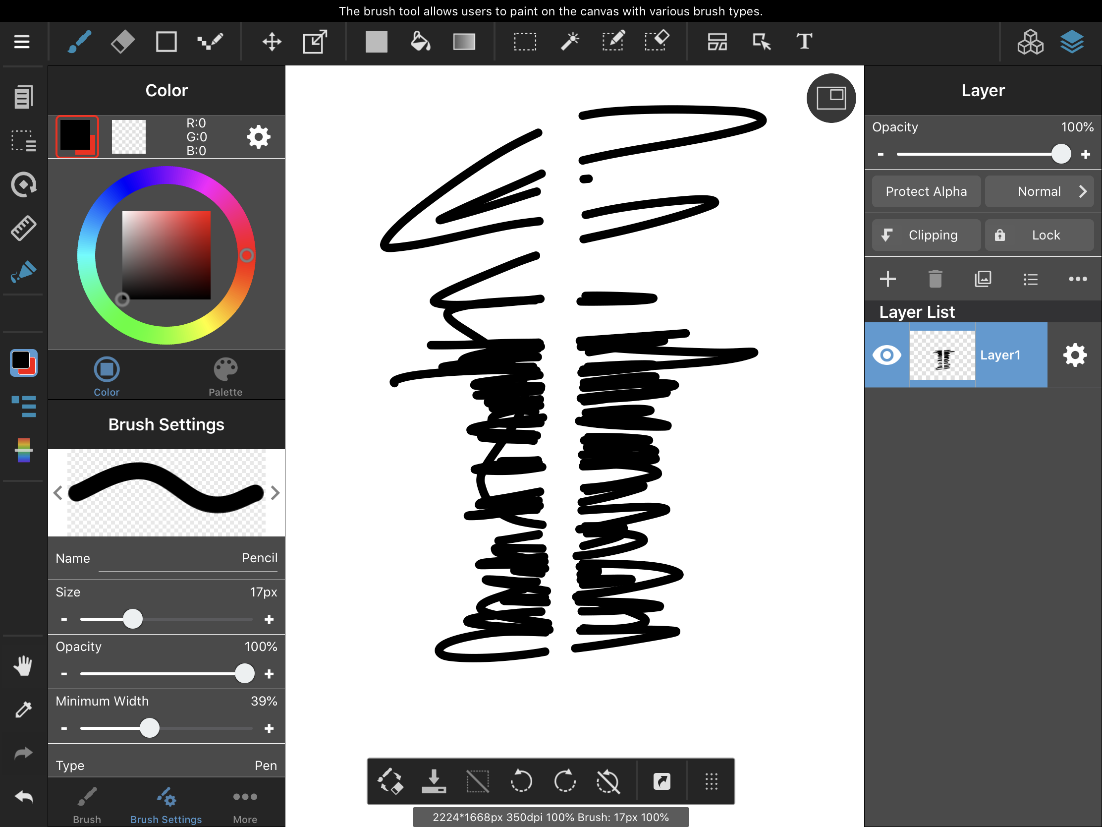
Task: Select the Text tool
Action: [804, 41]
